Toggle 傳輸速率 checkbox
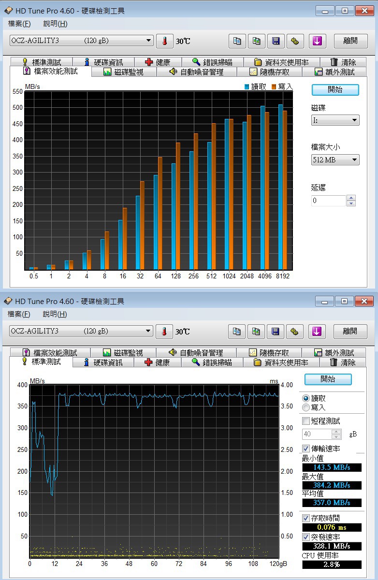Image resolution: width=378 pixels, height=580 pixels. (x=305, y=449)
